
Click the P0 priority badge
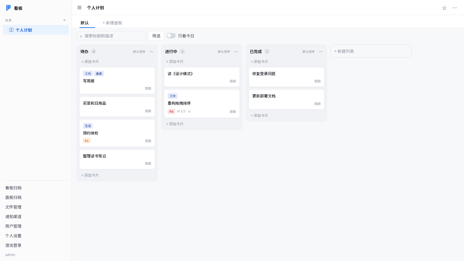coord(171,112)
